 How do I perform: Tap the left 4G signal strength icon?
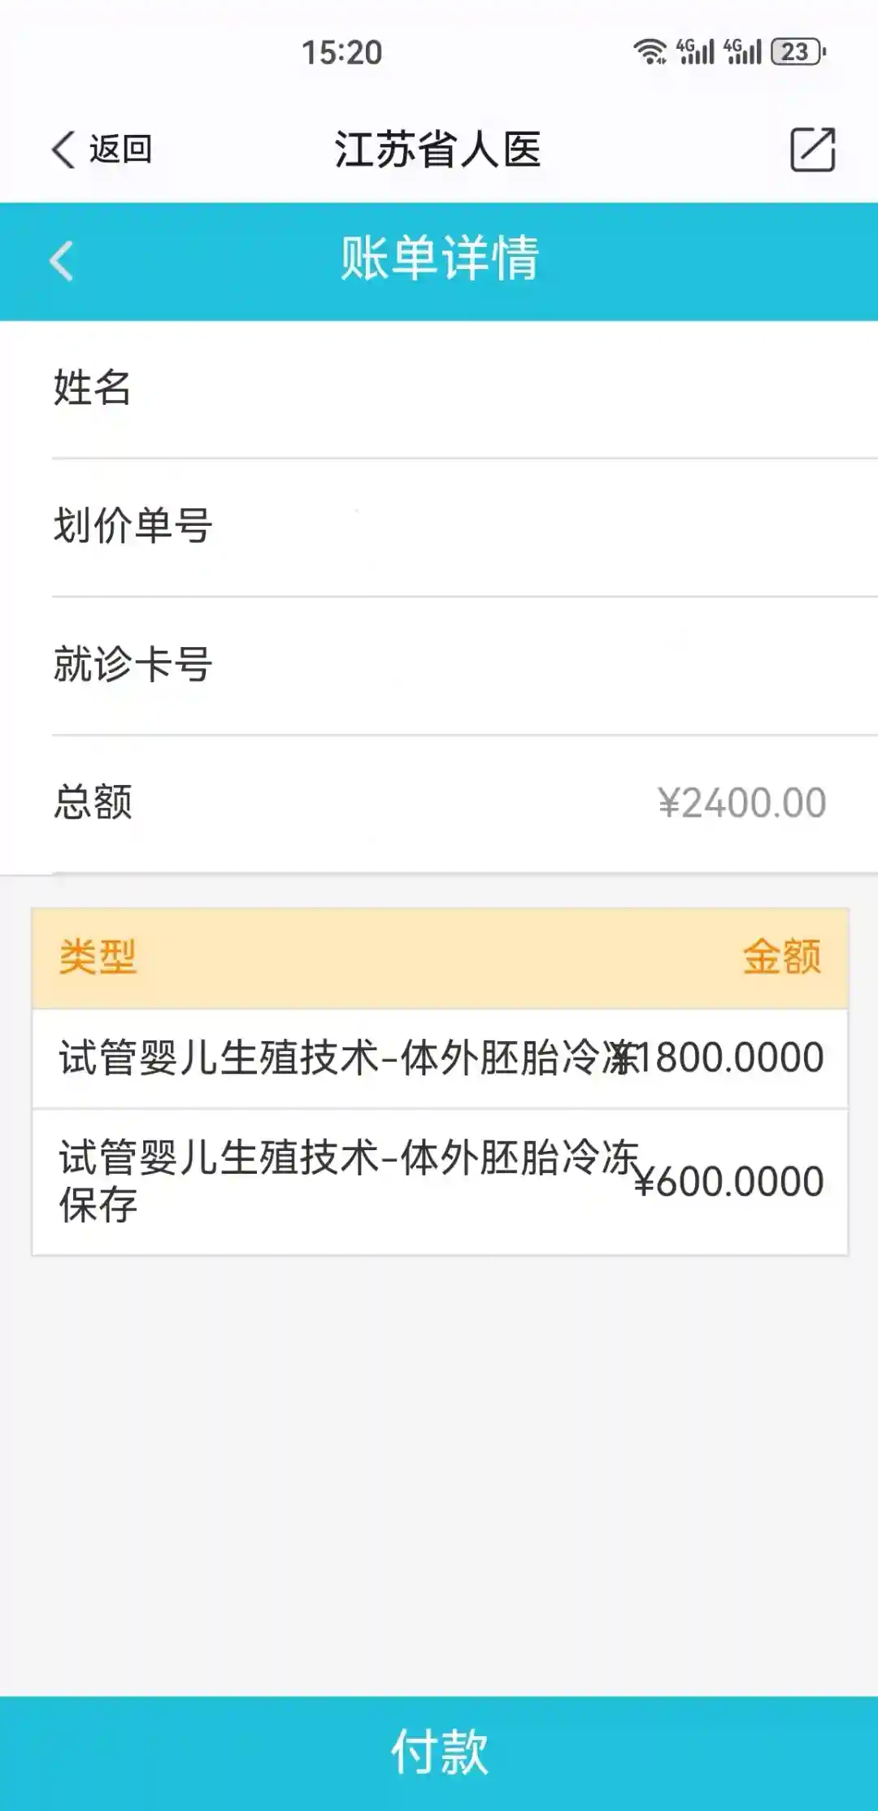(695, 52)
